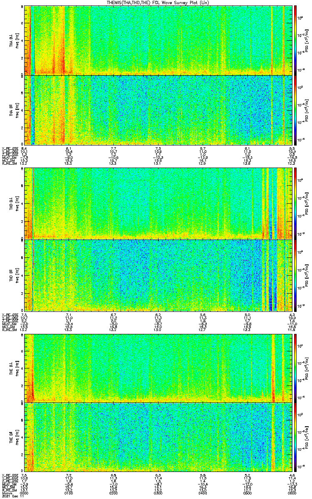Click the THEMIS FGL Wave Survey Plot title
Viewport: 312px width, 499px height.
(158, 2)
